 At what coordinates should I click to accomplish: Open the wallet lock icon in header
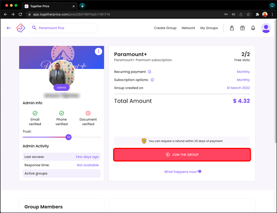(x=232, y=28)
